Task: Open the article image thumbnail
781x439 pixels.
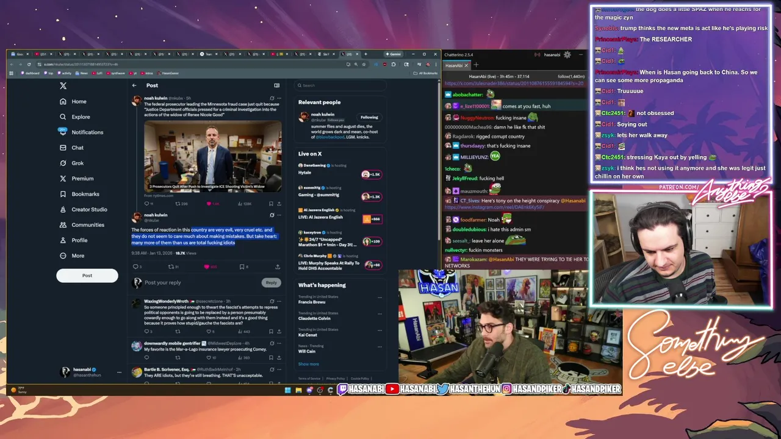Action: click(213, 156)
